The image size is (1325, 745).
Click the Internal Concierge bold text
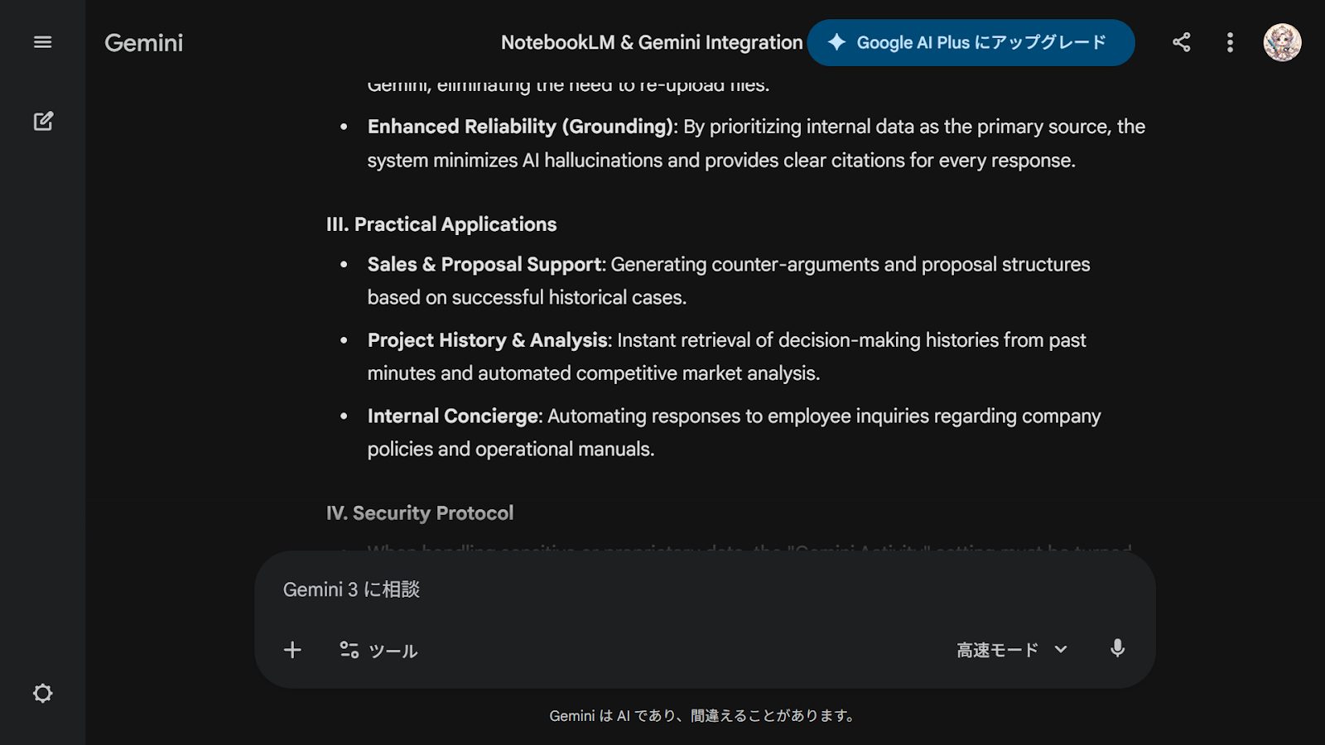tap(453, 416)
